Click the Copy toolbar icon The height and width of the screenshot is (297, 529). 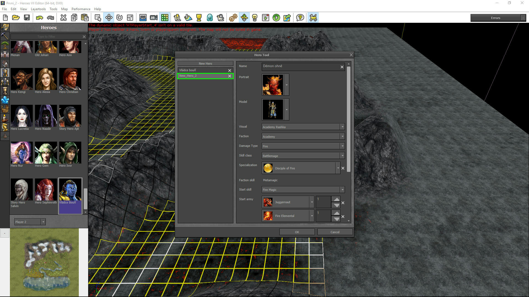tap(74, 18)
